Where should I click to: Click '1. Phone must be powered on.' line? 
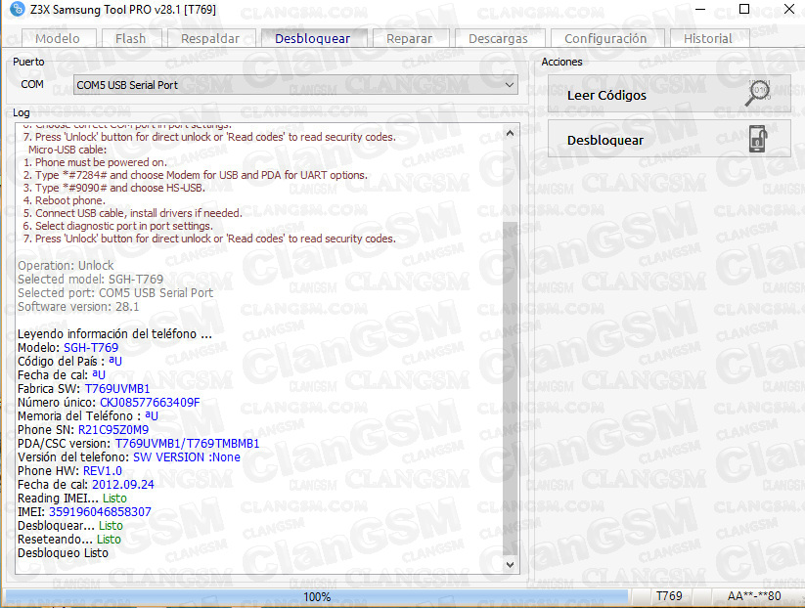pyautogui.click(x=95, y=162)
